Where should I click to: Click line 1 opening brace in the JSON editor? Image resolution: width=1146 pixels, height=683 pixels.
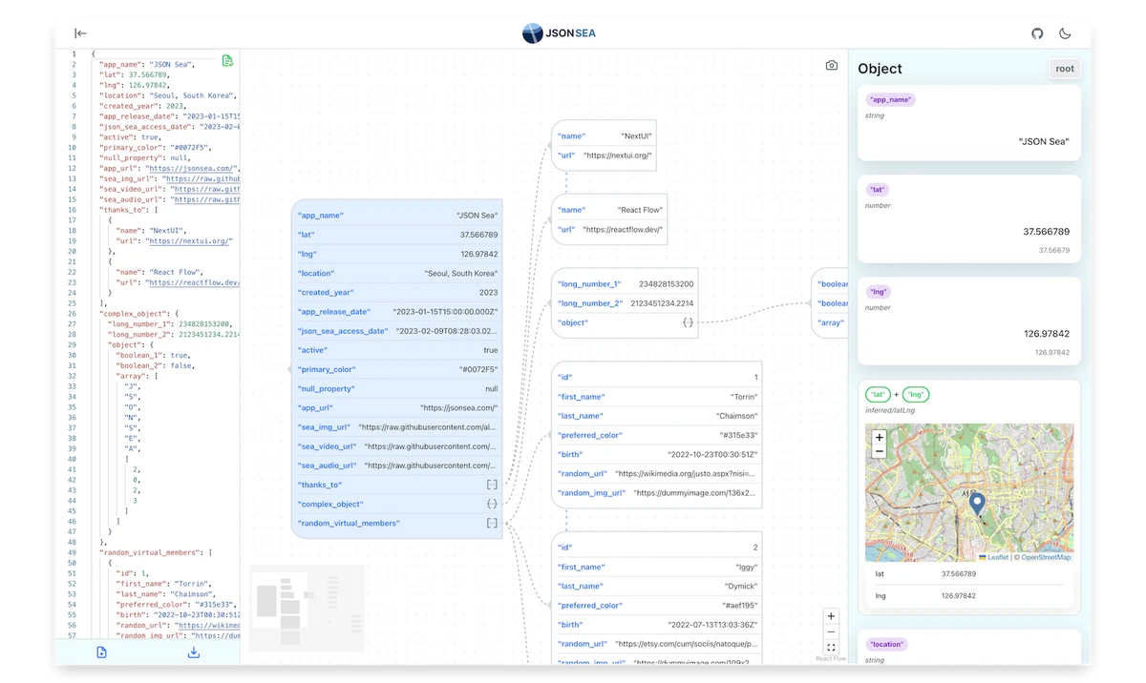coord(93,54)
